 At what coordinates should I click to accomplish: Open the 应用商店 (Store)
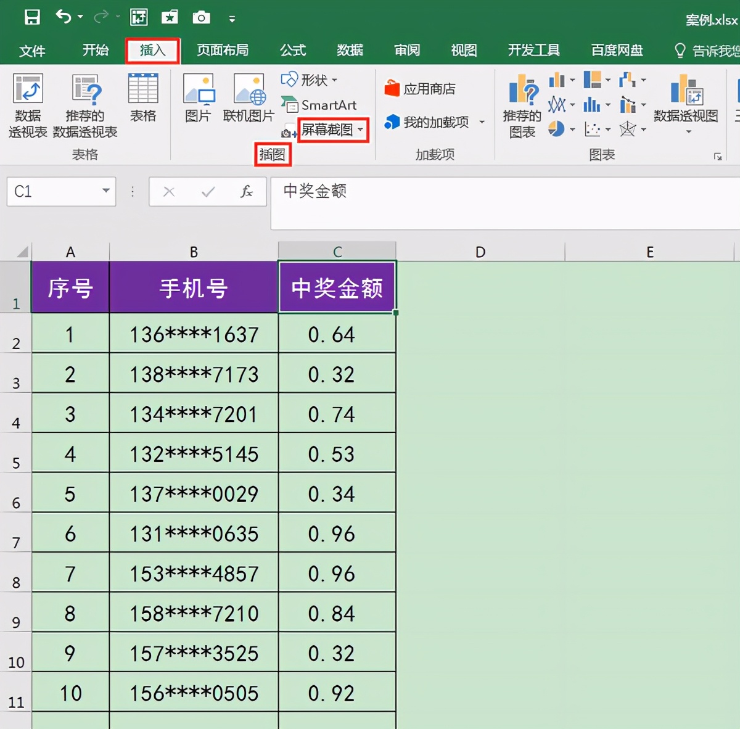pos(422,88)
